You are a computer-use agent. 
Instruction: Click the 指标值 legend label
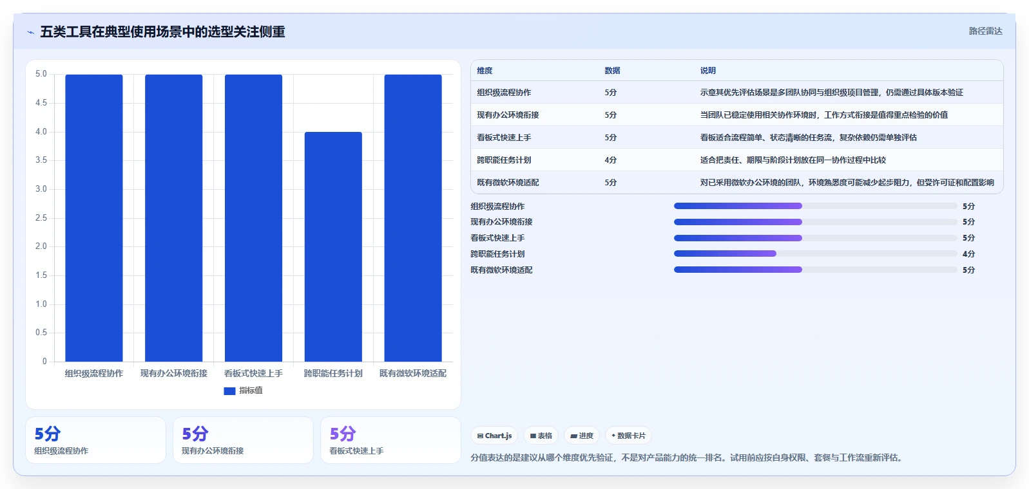point(251,391)
